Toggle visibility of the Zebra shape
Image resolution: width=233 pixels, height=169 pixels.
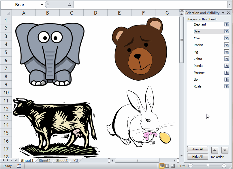coord(226,59)
